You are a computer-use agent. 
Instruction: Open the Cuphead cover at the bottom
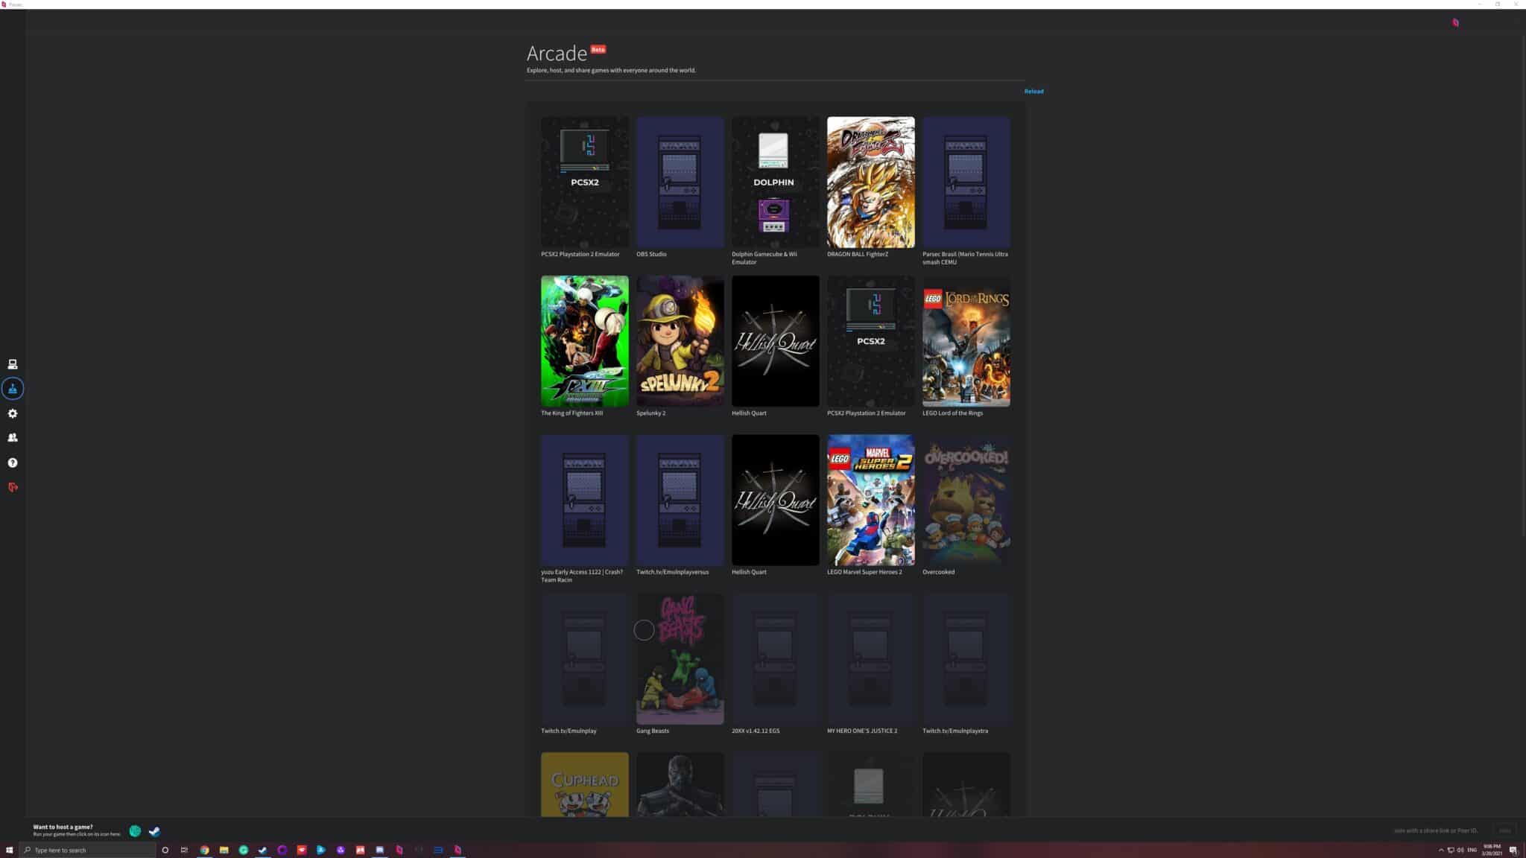[584, 784]
